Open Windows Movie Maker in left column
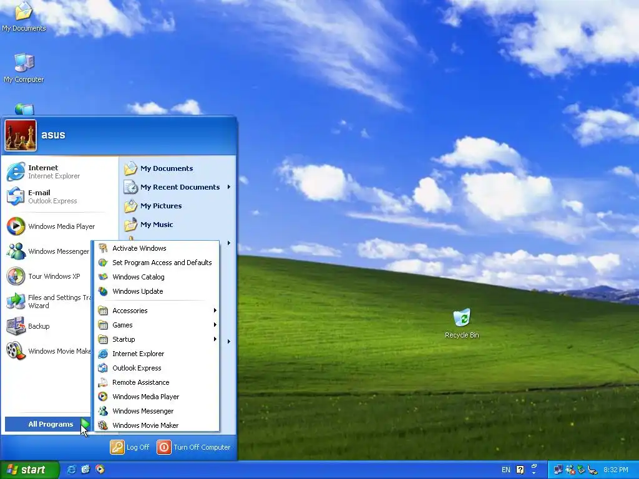 click(47, 351)
